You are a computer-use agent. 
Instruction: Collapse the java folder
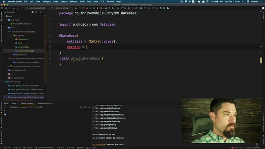[7, 28]
